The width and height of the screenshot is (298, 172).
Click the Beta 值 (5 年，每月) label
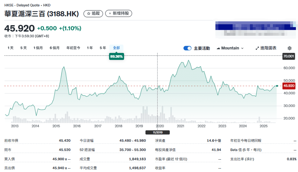pyautogui.click(x=246, y=150)
